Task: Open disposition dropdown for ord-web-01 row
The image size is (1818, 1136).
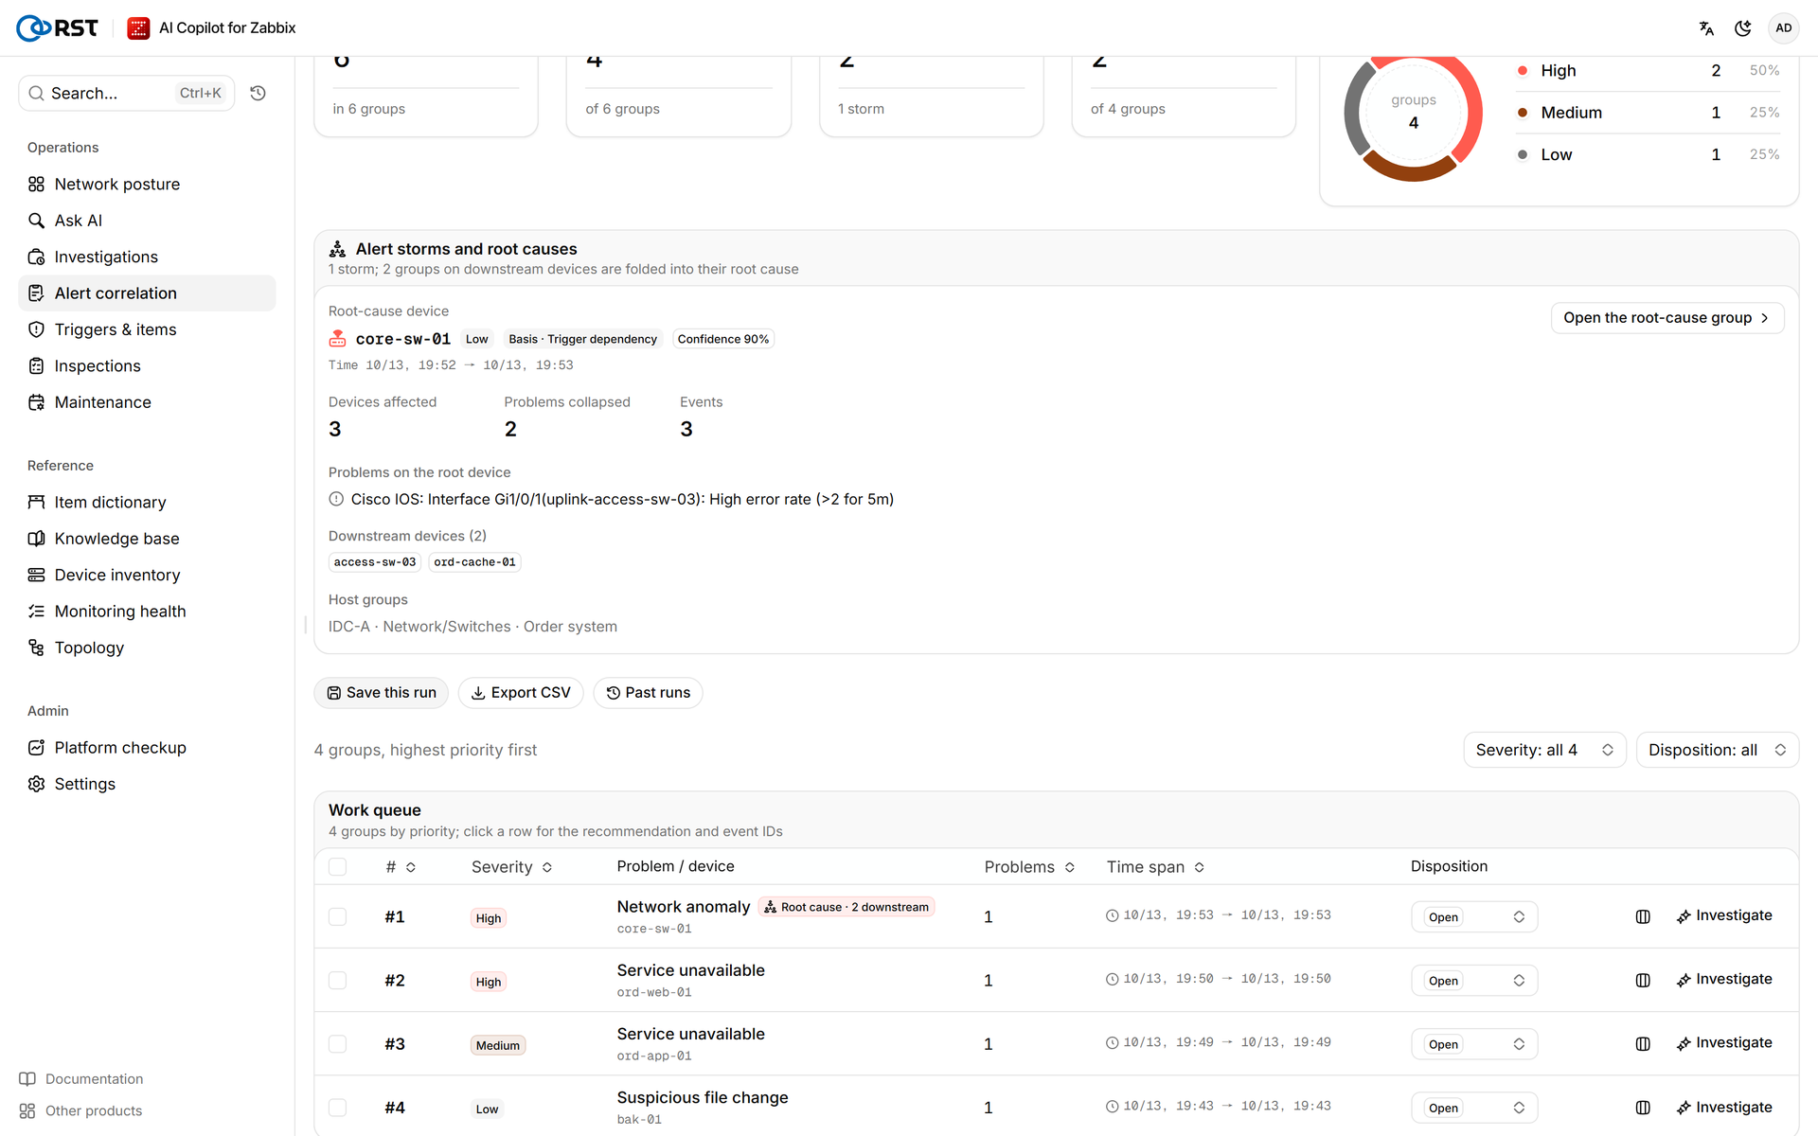Action: coord(1473,980)
